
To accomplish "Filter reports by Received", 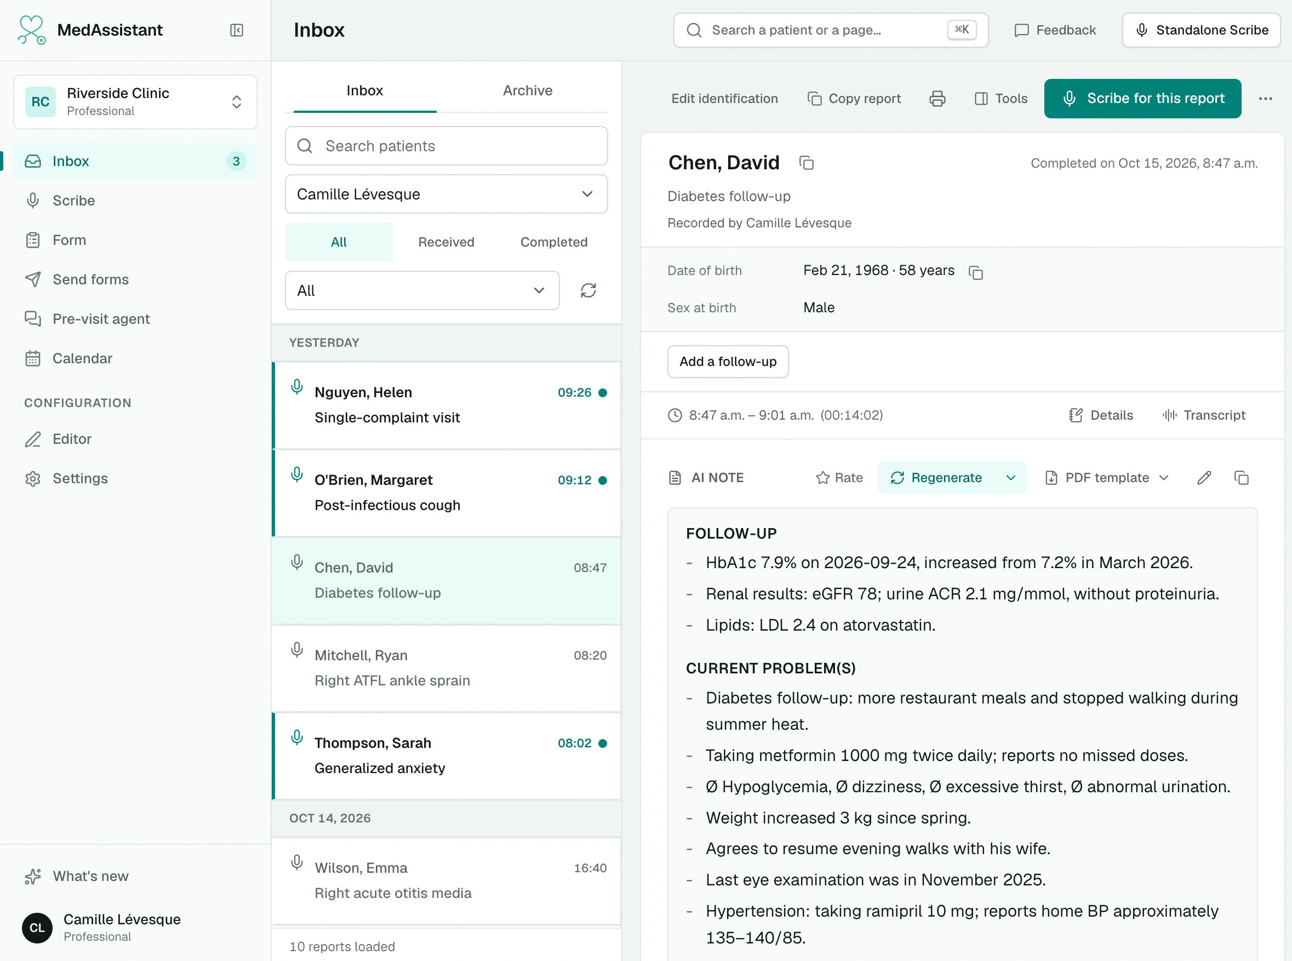I will (446, 242).
